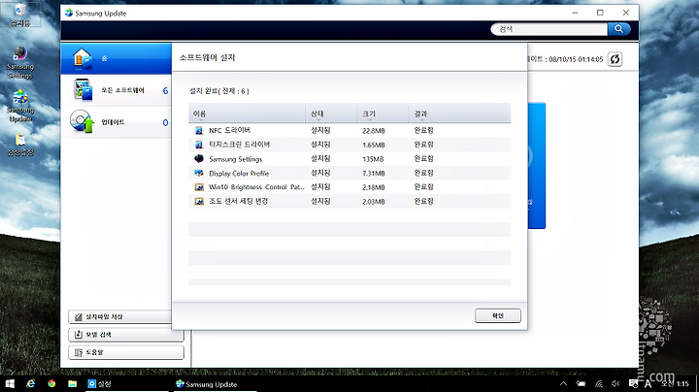Click the network Wi-Fi tray icon

click(x=598, y=383)
